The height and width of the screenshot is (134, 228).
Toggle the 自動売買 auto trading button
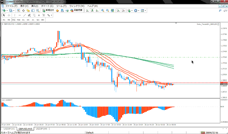pyautogui.click(x=76, y=11)
